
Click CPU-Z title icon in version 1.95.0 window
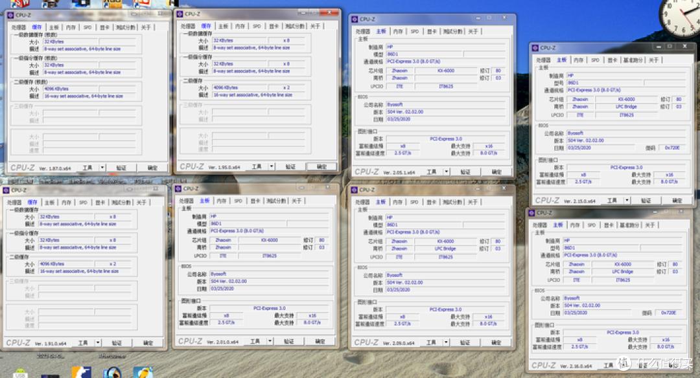180,14
